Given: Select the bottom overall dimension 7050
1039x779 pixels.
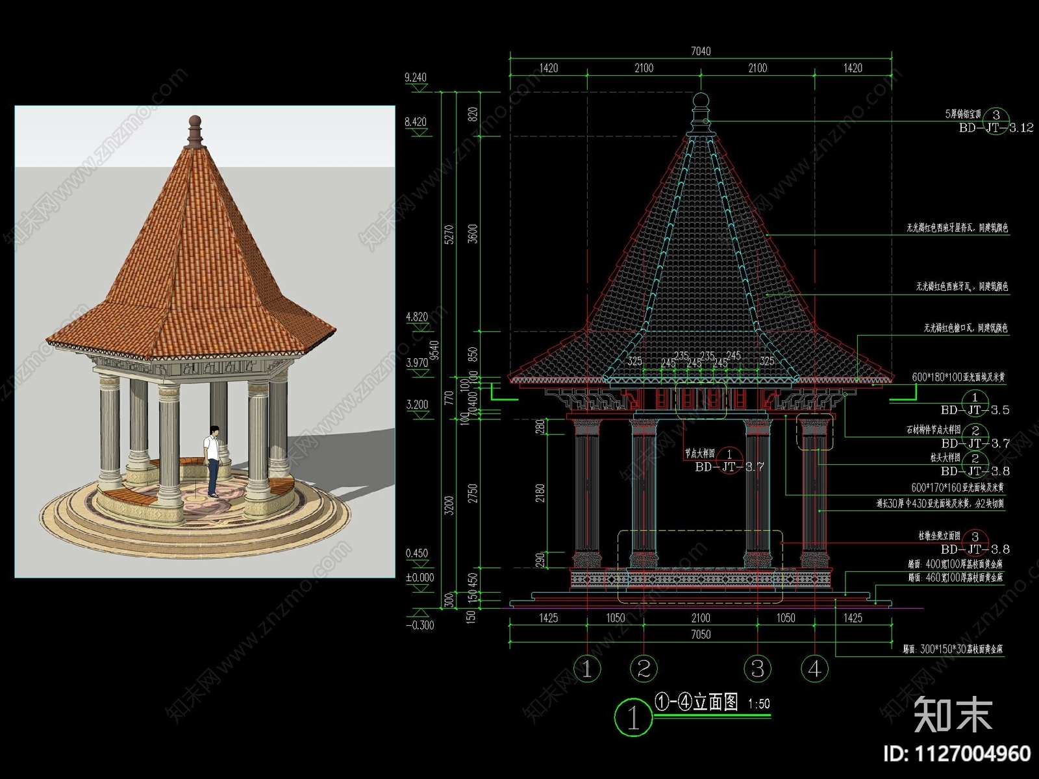Looking at the screenshot, I should [701, 634].
